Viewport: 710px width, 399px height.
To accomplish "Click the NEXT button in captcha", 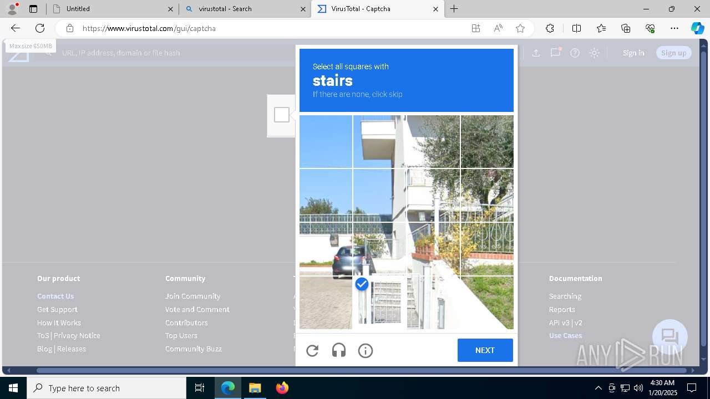I will [485, 350].
